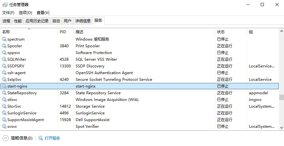
Task: Open the 选项(O) menu
Action: pyautogui.click(x=25, y=13)
